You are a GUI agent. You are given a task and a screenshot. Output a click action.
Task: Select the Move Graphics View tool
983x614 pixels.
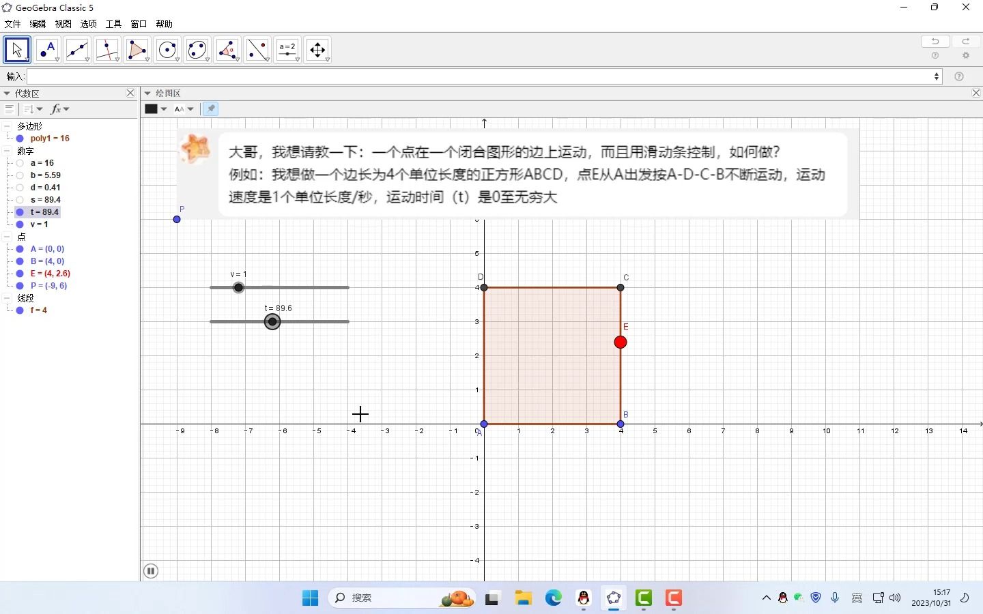tap(318, 50)
